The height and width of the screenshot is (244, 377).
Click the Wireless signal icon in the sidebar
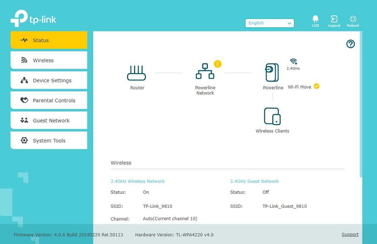[x=24, y=60]
